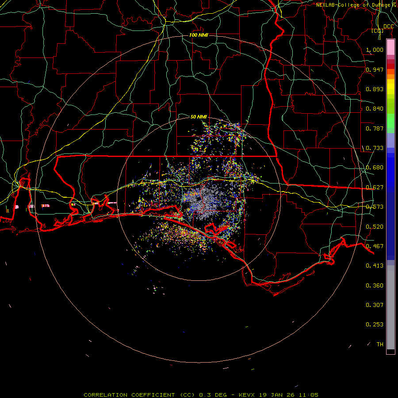Click the 0.787 legend value
Image resolution: width=398 pixels, height=398 pixels.
pos(375,129)
